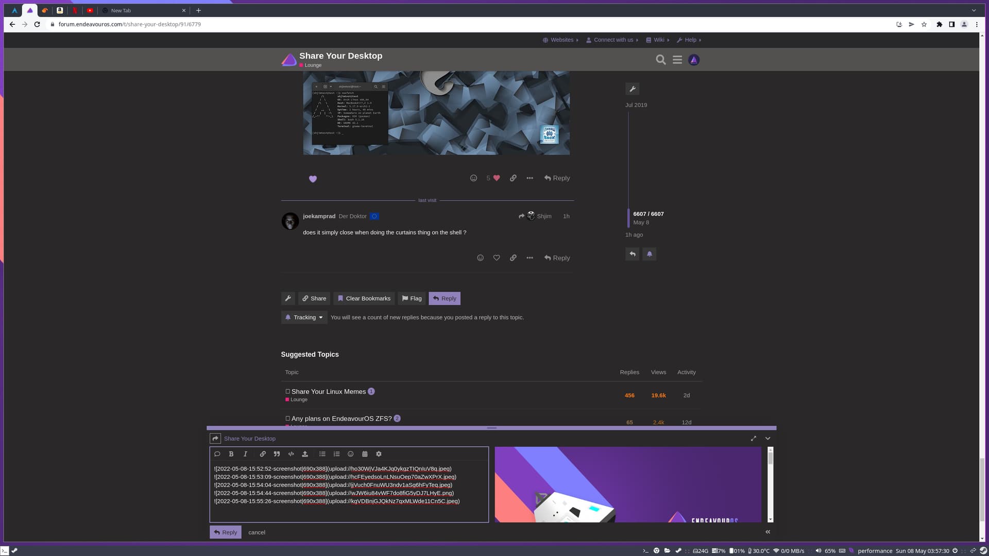
Task: Toggle italic formatting in the composer
Action: [245, 454]
